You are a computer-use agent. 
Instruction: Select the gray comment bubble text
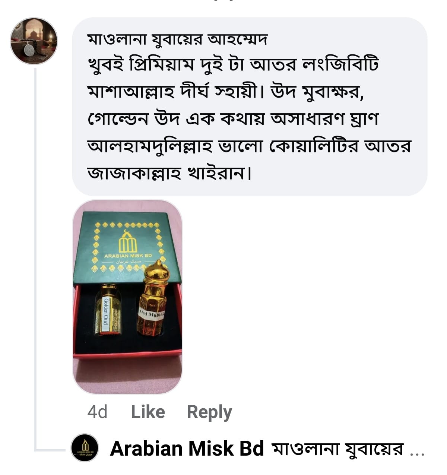coord(250,107)
